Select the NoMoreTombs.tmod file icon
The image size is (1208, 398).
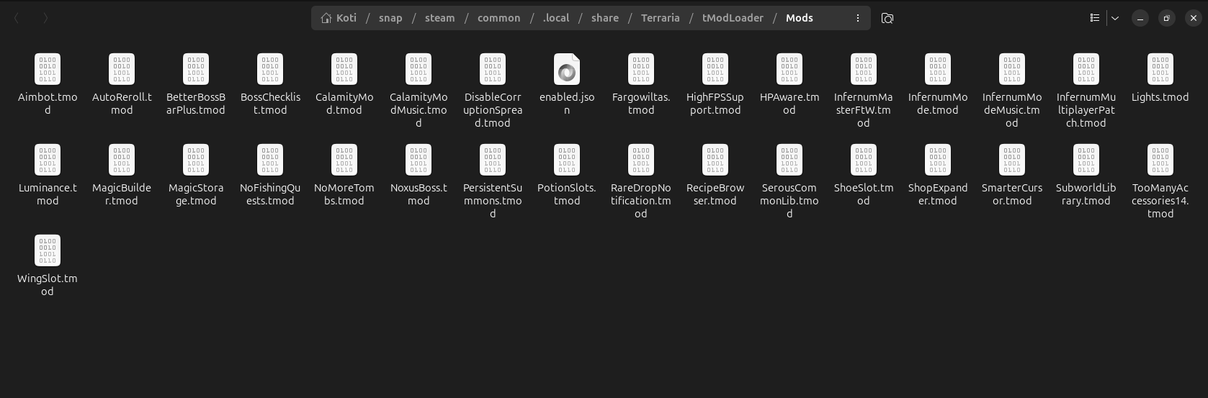click(x=344, y=160)
